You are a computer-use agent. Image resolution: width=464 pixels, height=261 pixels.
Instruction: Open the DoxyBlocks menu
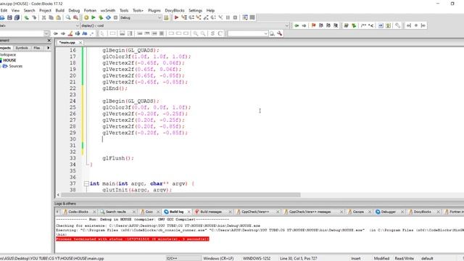click(x=175, y=10)
